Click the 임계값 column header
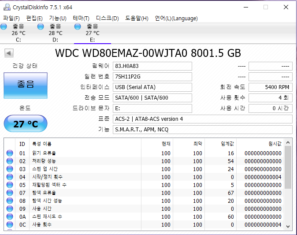 click(220, 144)
